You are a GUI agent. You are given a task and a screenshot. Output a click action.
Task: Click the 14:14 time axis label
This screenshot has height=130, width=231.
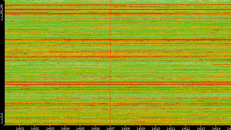pyautogui.click(x=216, y=128)
